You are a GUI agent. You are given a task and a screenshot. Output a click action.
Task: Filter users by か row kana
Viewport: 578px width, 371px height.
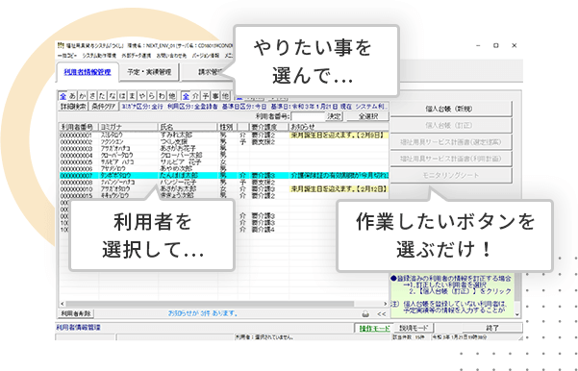pyautogui.click(x=83, y=96)
